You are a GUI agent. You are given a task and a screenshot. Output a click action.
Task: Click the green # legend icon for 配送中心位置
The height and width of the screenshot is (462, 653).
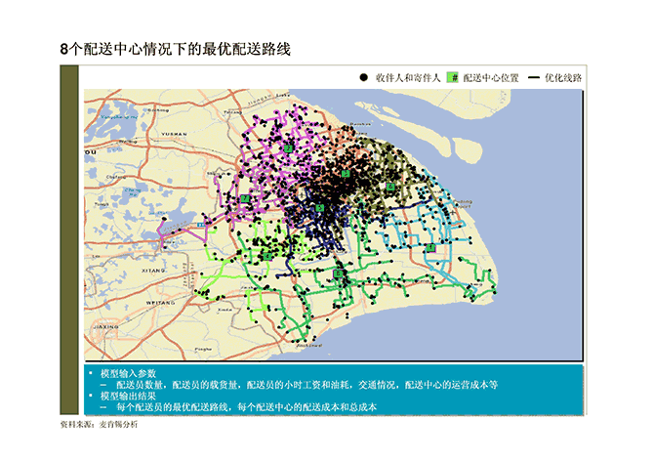coord(453,77)
